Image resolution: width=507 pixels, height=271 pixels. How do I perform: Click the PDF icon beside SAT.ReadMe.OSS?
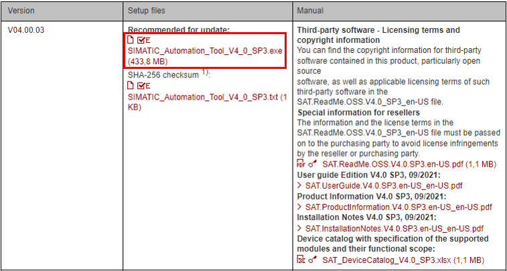(300, 163)
